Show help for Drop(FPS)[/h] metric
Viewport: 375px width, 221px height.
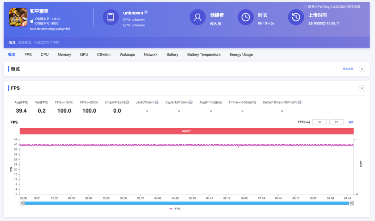coord(127,102)
